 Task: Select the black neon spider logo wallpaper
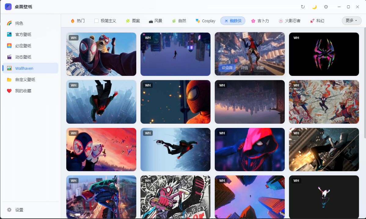pos(324,54)
